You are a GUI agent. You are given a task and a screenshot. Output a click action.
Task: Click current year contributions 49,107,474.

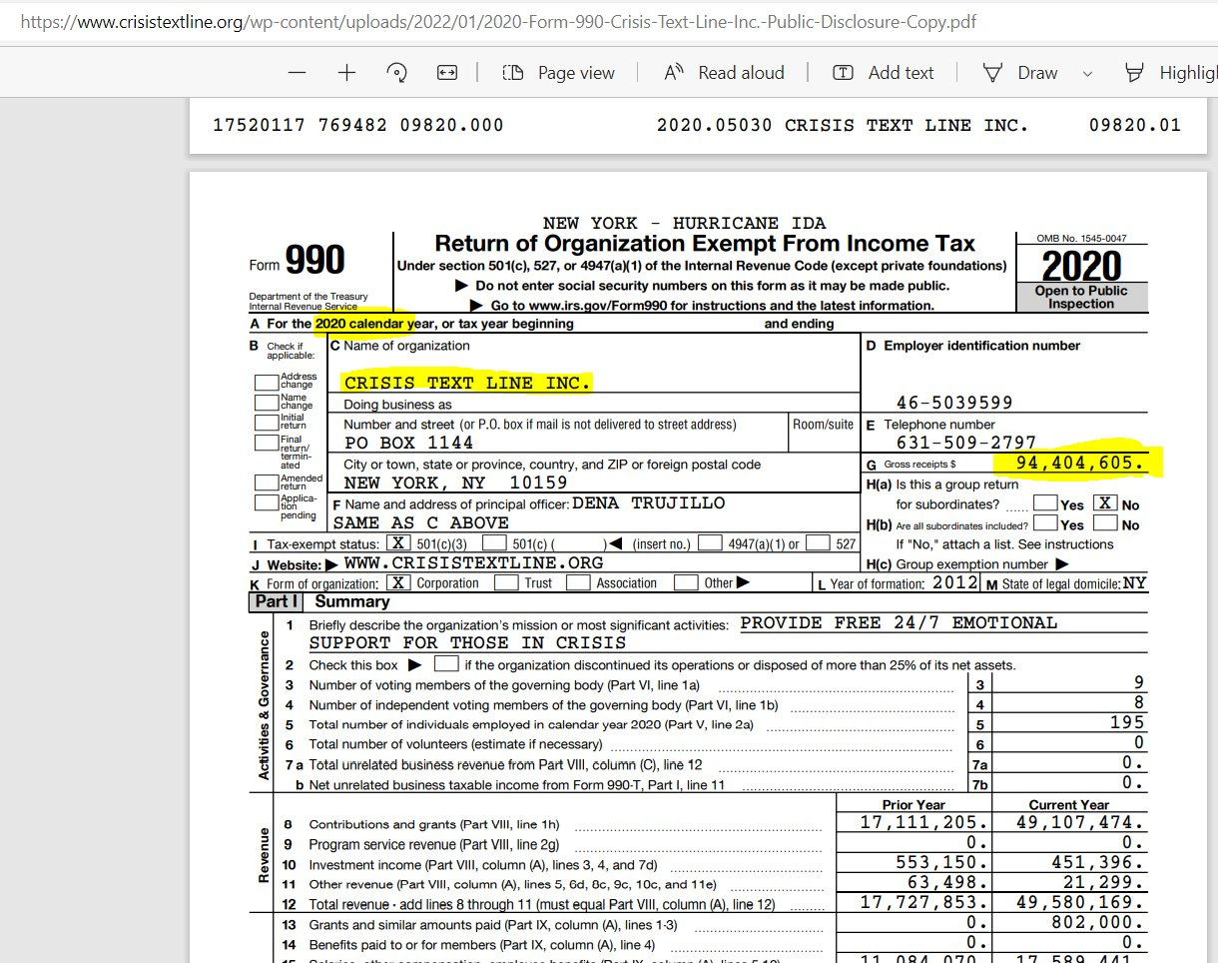click(x=1079, y=822)
